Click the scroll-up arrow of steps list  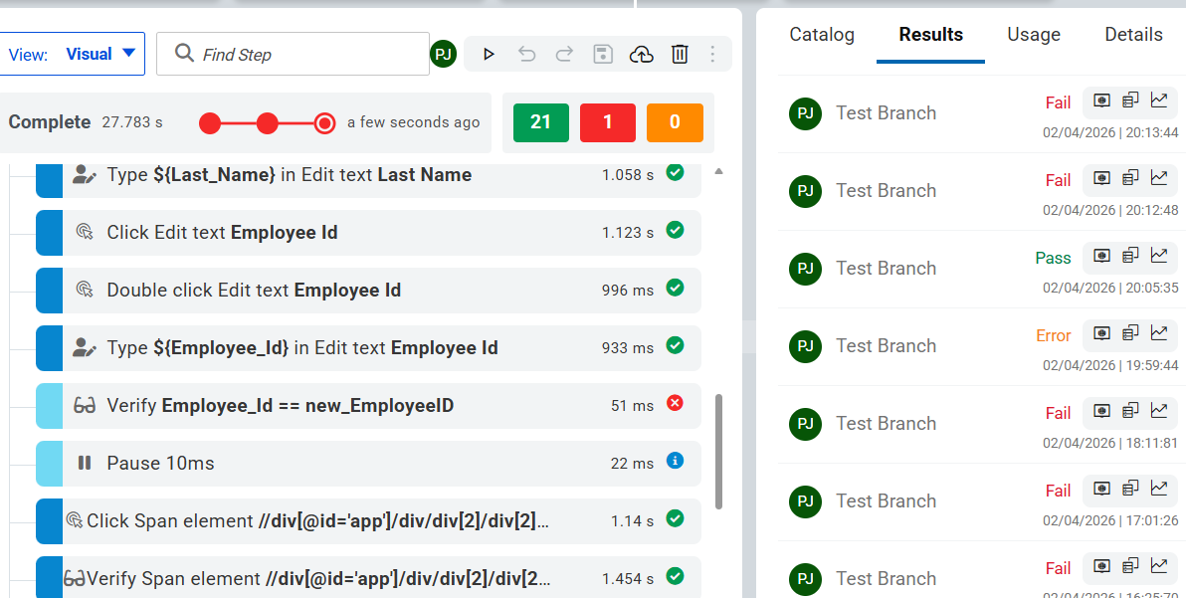pos(718,172)
